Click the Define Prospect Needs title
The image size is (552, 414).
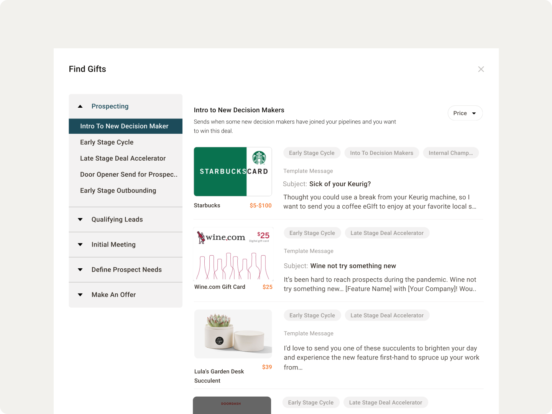[x=127, y=269]
